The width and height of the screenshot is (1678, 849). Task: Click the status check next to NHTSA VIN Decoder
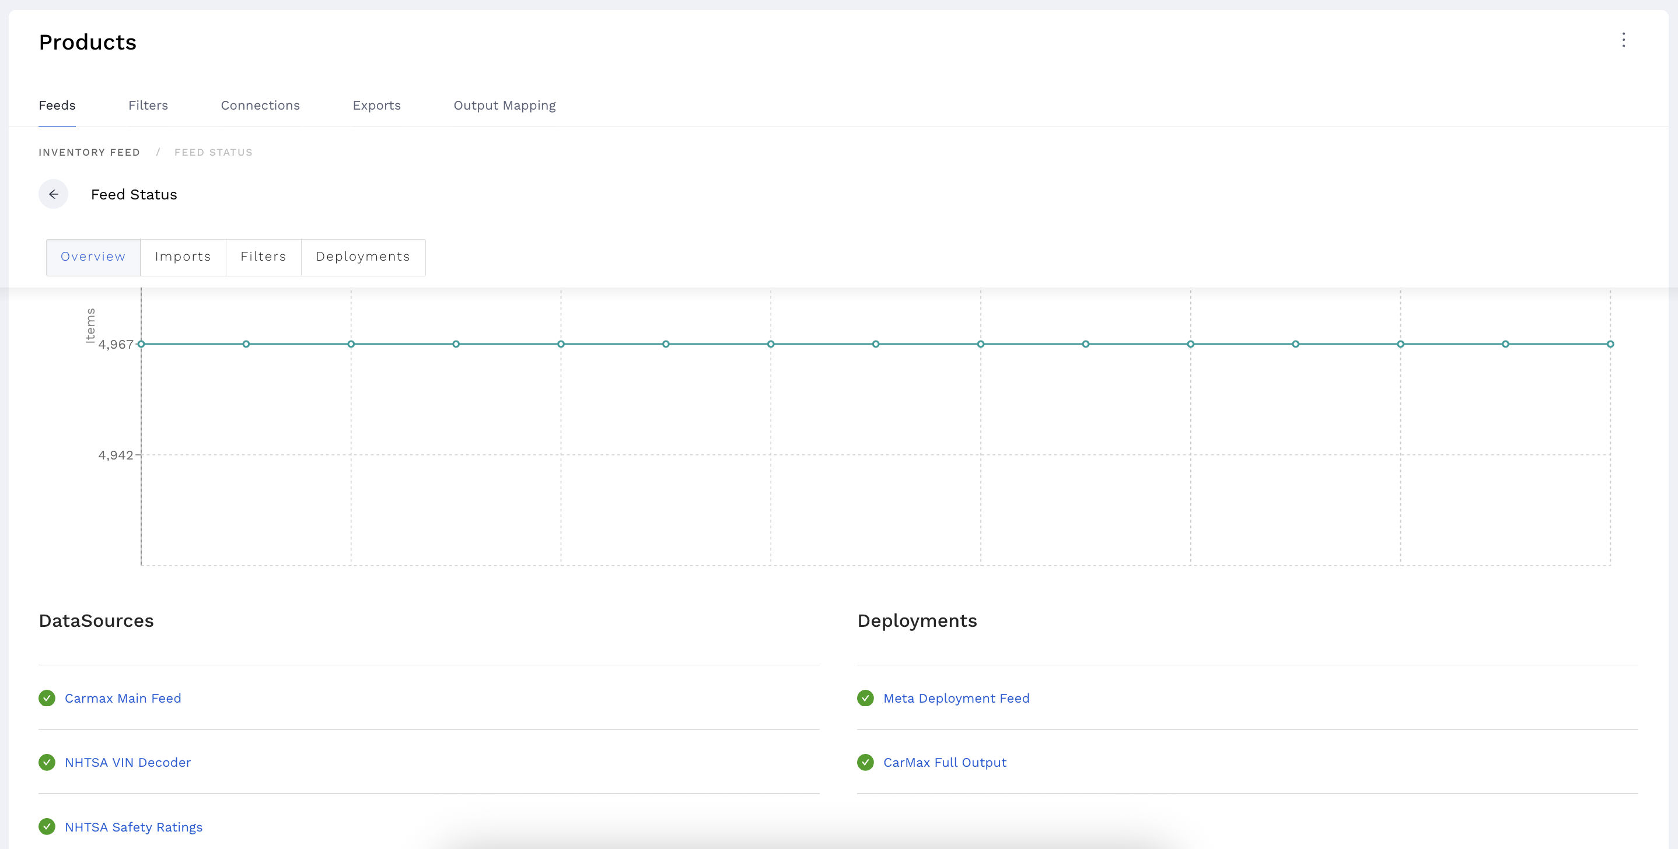[46, 762]
